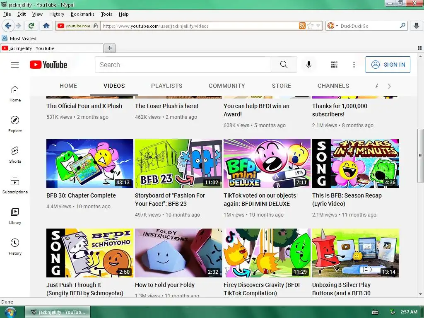Screen dimensions: 424x318
Task: Switch to the PLAYLISTS tab
Action: (x=166, y=86)
